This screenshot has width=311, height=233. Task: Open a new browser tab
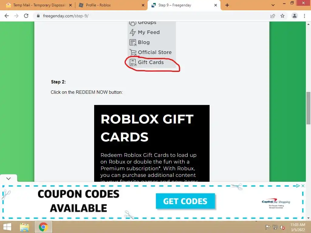click(227, 5)
